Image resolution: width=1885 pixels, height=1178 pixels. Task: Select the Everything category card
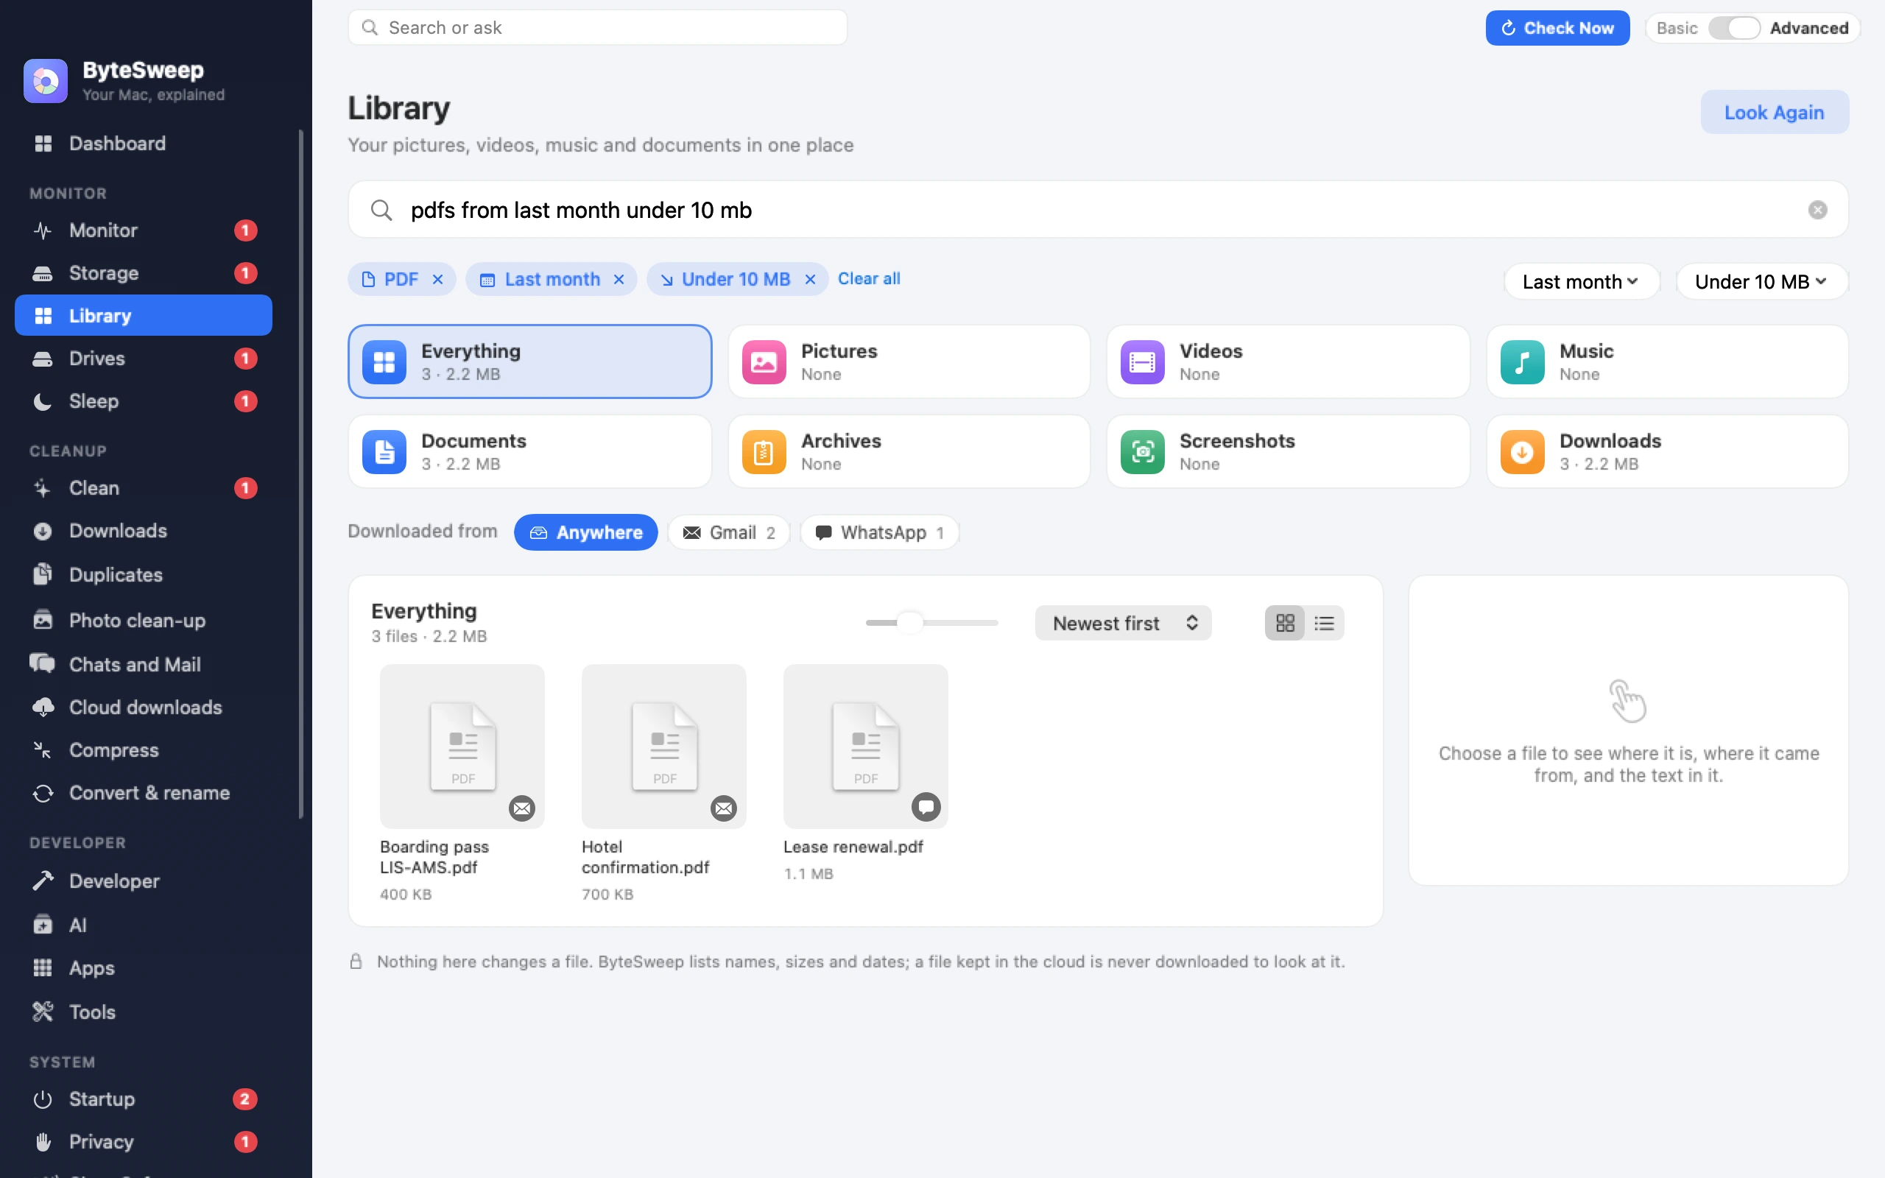(529, 361)
